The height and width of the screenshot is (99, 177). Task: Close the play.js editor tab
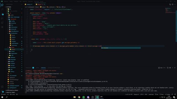coord(45,4)
